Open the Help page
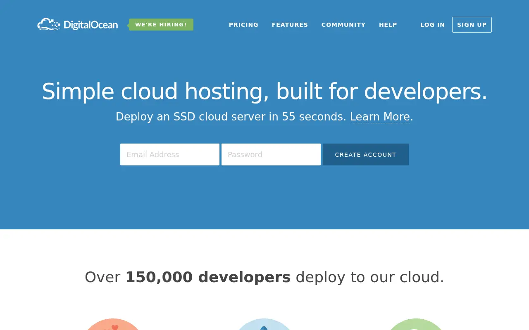The height and width of the screenshot is (330, 529). (x=388, y=25)
